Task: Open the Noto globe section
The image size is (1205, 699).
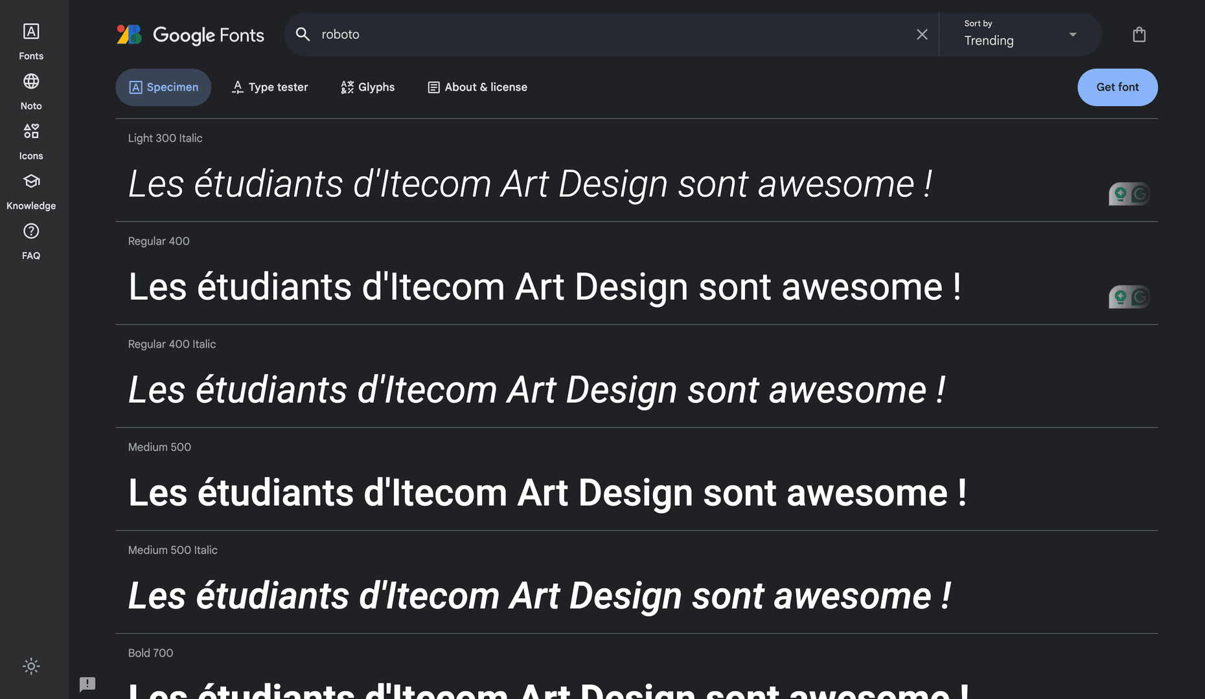Action: pyautogui.click(x=31, y=91)
